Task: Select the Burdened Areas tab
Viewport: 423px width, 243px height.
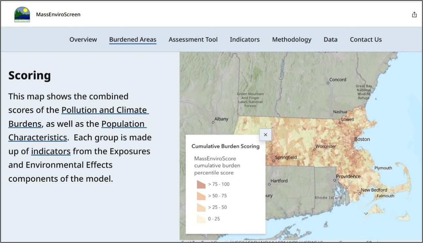Action: [133, 40]
